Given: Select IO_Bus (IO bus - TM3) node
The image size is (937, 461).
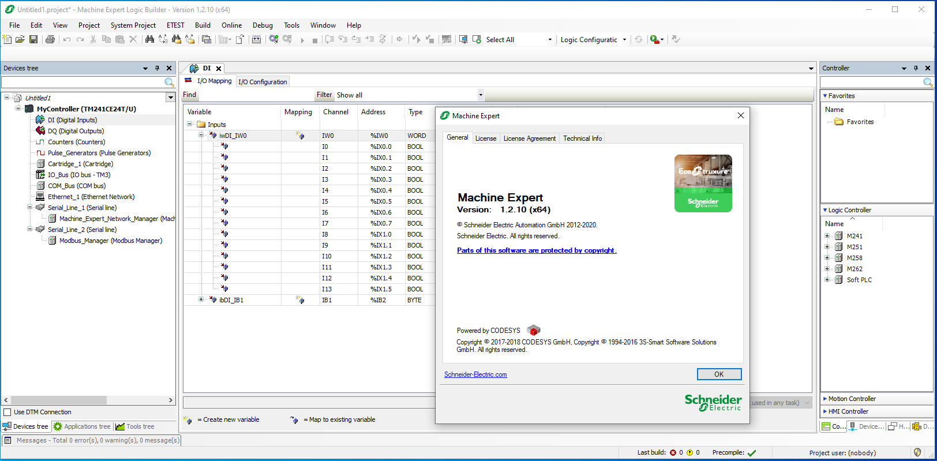Looking at the screenshot, I should click(79, 175).
